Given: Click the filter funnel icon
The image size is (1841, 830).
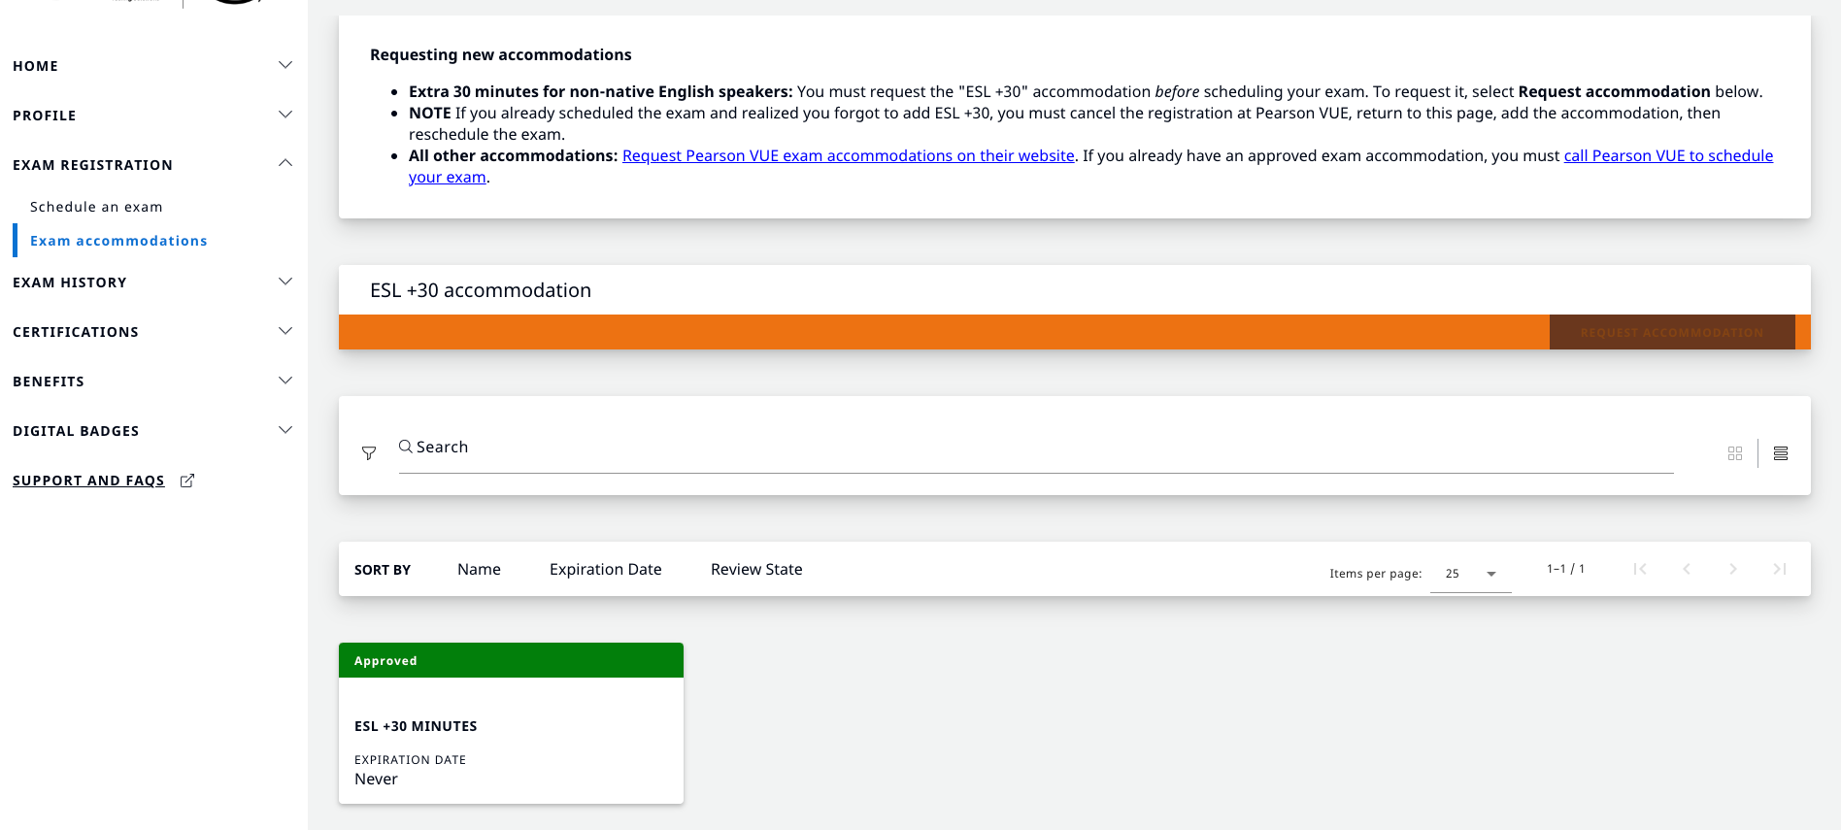Looking at the screenshot, I should [x=369, y=453].
